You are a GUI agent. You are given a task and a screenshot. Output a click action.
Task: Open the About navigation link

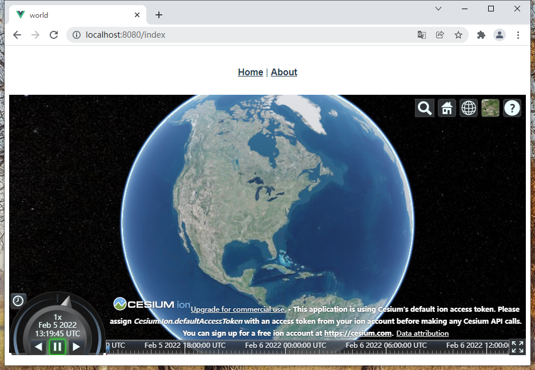(x=284, y=72)
